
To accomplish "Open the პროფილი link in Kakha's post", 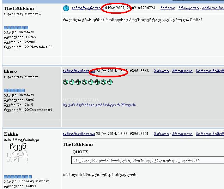I will 182,134.
